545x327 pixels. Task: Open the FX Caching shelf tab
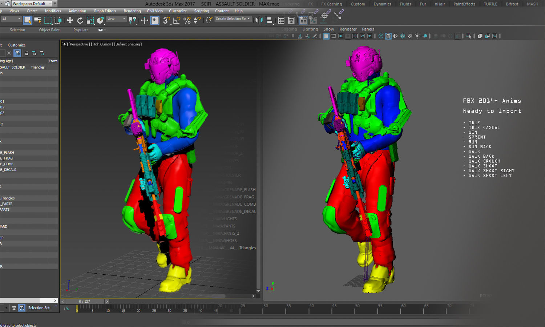[x=332, y=4]
